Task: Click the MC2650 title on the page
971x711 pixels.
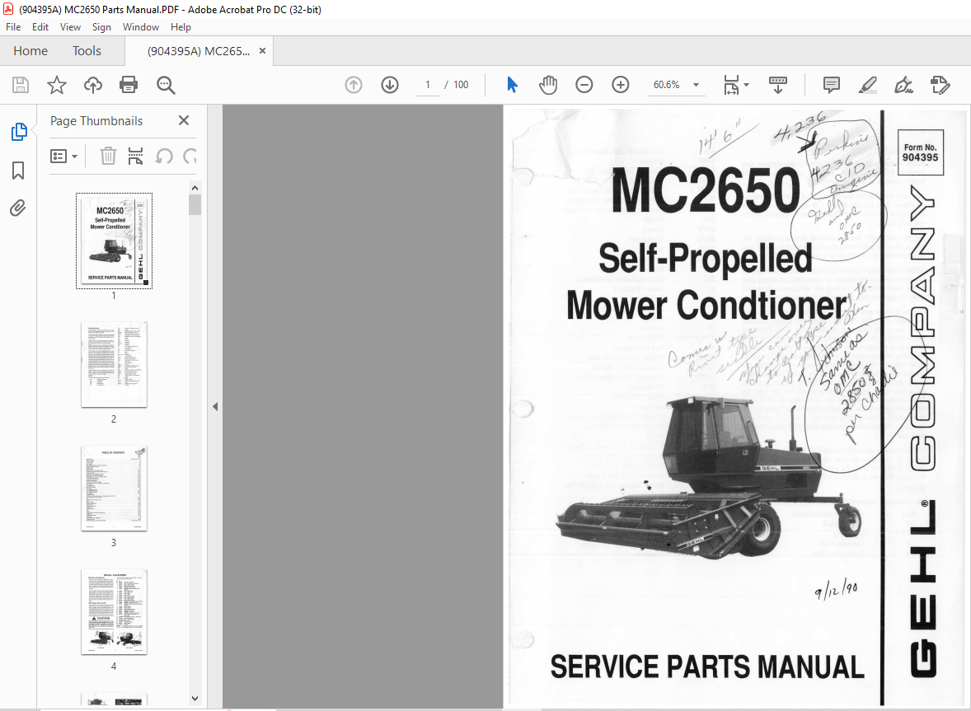Action: click(706, 190)
